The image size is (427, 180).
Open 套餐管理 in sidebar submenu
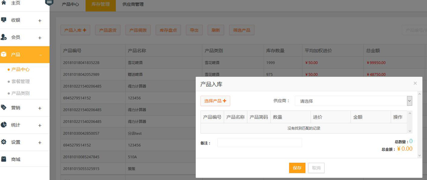(20, 82)
